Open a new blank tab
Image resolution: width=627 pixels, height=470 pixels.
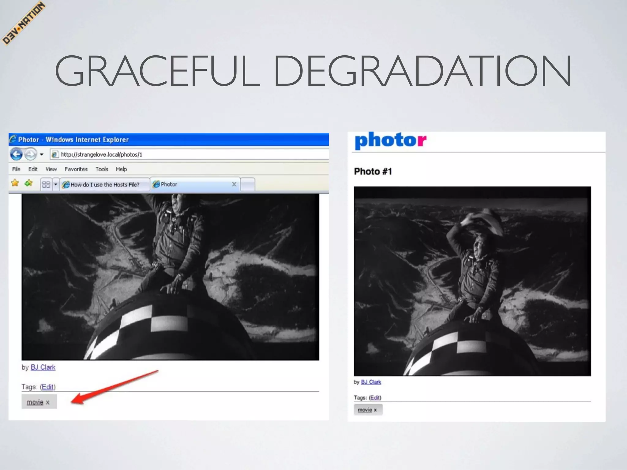pos(248,185)
